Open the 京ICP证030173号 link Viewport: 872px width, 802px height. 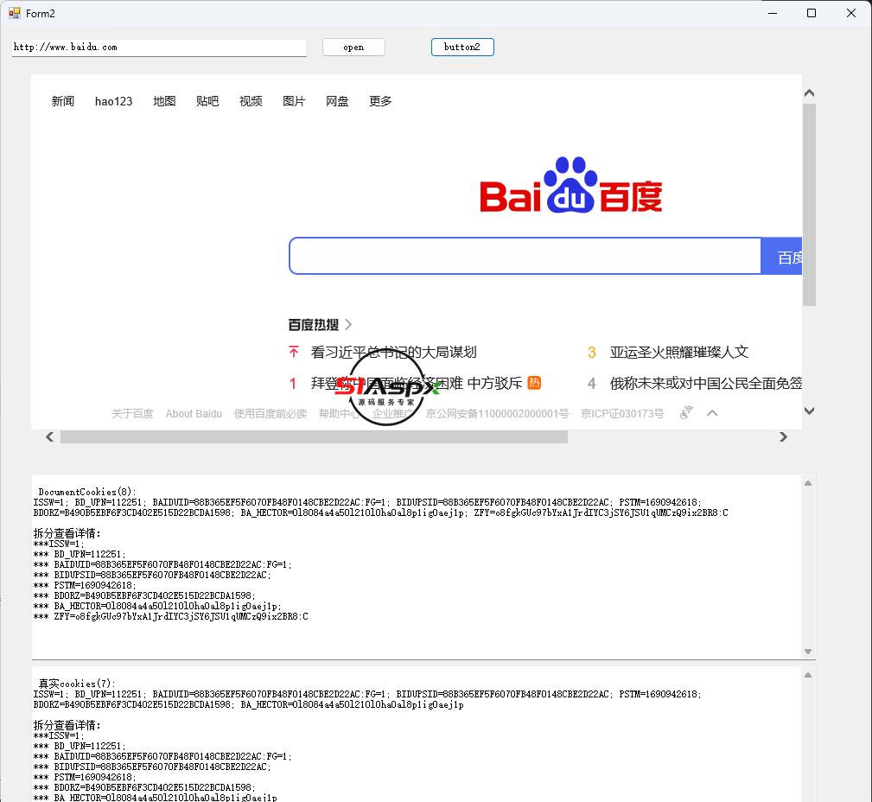[x=622, y=414]
